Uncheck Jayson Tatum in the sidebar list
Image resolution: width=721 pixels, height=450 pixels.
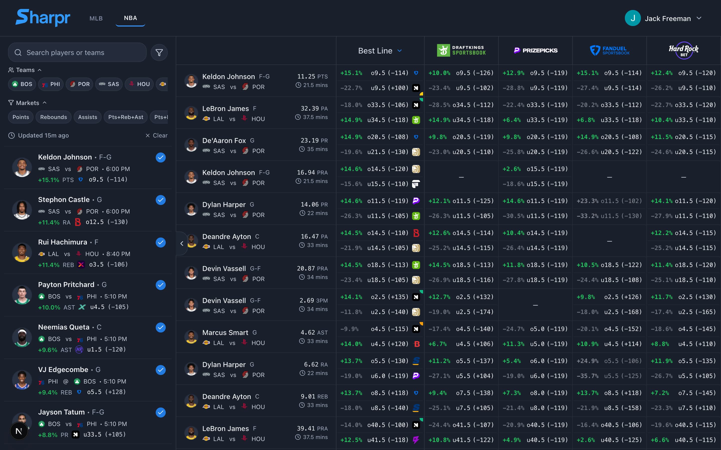tap(160, 412)
